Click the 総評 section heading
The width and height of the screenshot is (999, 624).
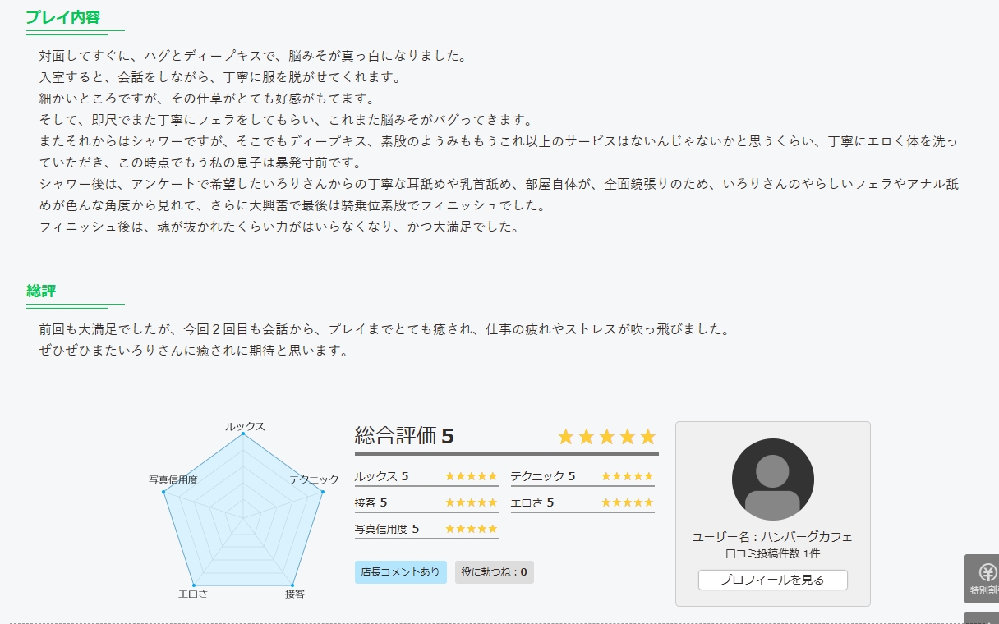click(41, 291)
